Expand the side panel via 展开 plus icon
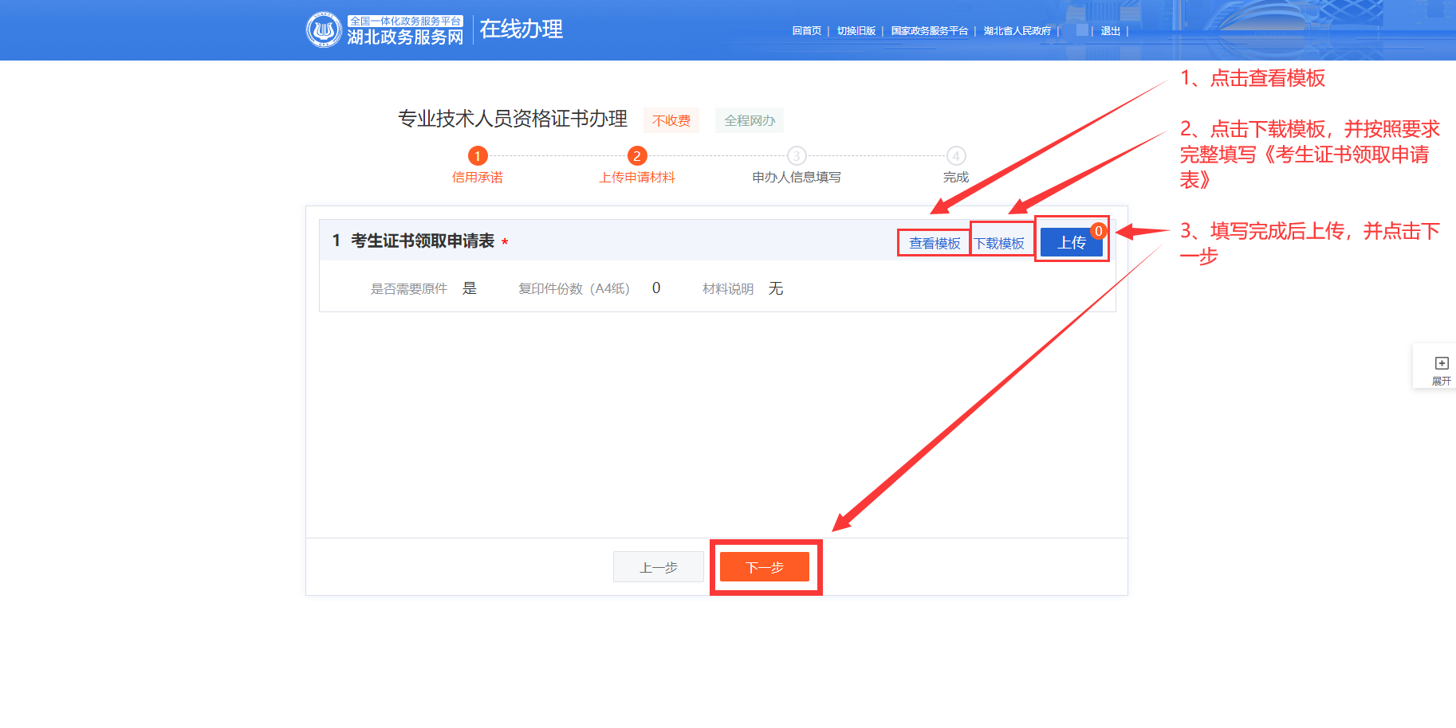The image size is (1456, 728). pyautogui.click(x=1441, y=364)
